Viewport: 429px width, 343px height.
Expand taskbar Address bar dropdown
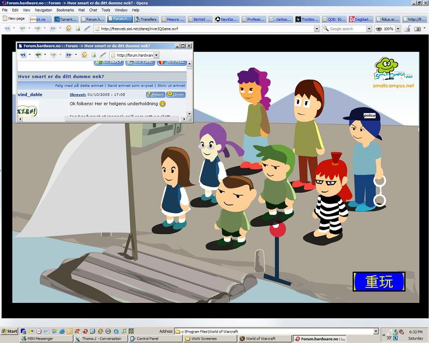376,331
